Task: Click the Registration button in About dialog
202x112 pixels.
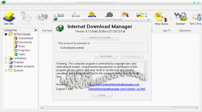Action: 132,56
